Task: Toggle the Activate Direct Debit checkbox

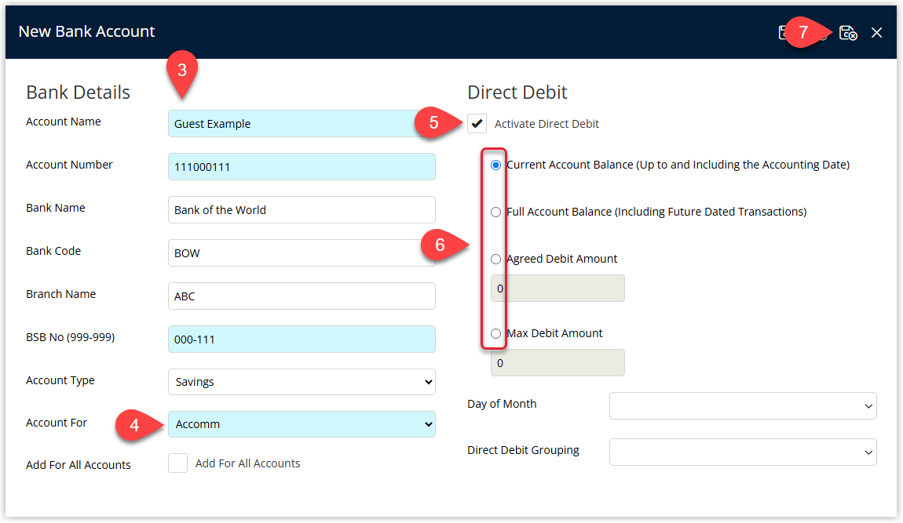Action: tap(477, 124)
